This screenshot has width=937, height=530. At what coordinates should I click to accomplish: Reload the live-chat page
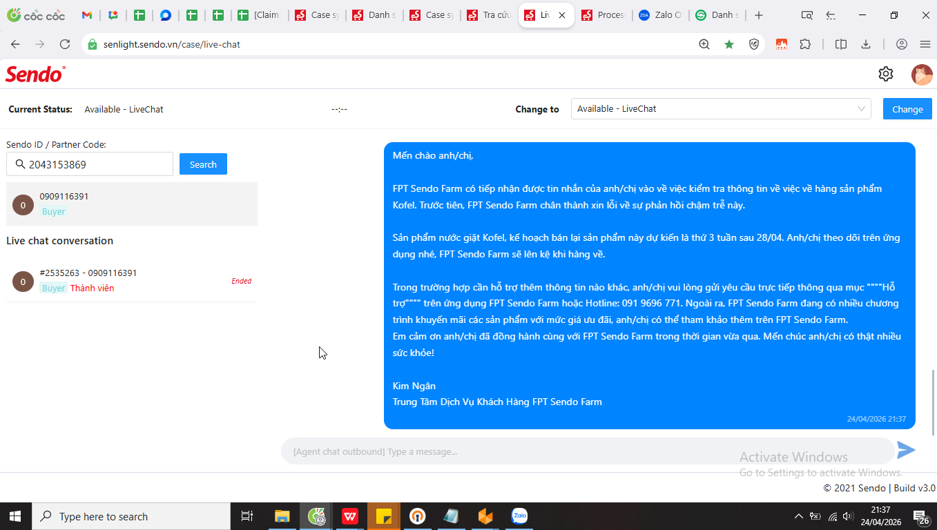tap(65, 44)
